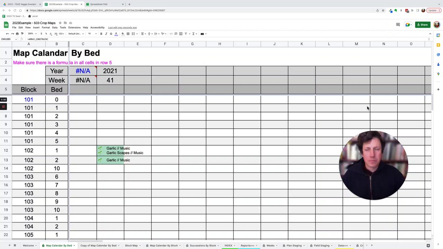Open the Extensions menu
This screenshot has height=249, width=443.
point(74,28)
